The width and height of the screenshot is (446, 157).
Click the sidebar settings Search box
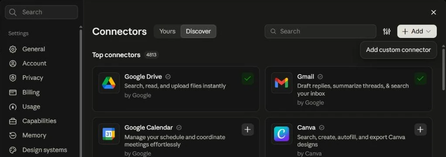(41, 12)
